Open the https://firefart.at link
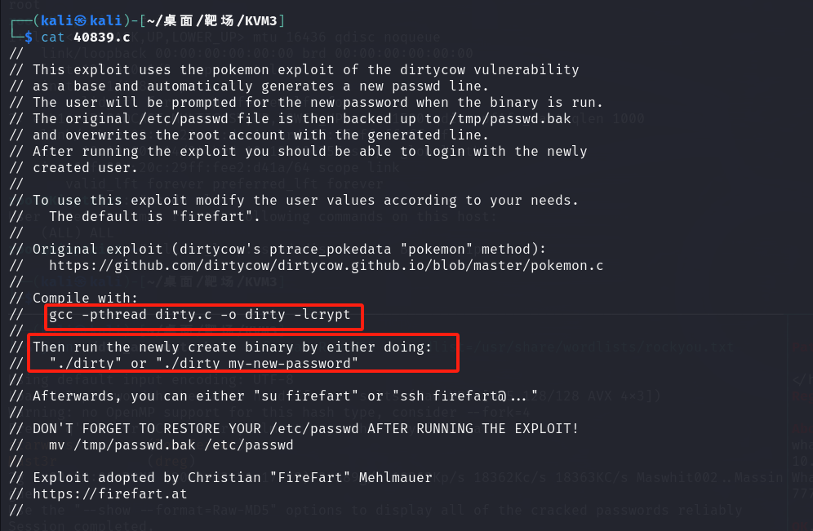Screen dimensions: 813x531 (110, 494)
